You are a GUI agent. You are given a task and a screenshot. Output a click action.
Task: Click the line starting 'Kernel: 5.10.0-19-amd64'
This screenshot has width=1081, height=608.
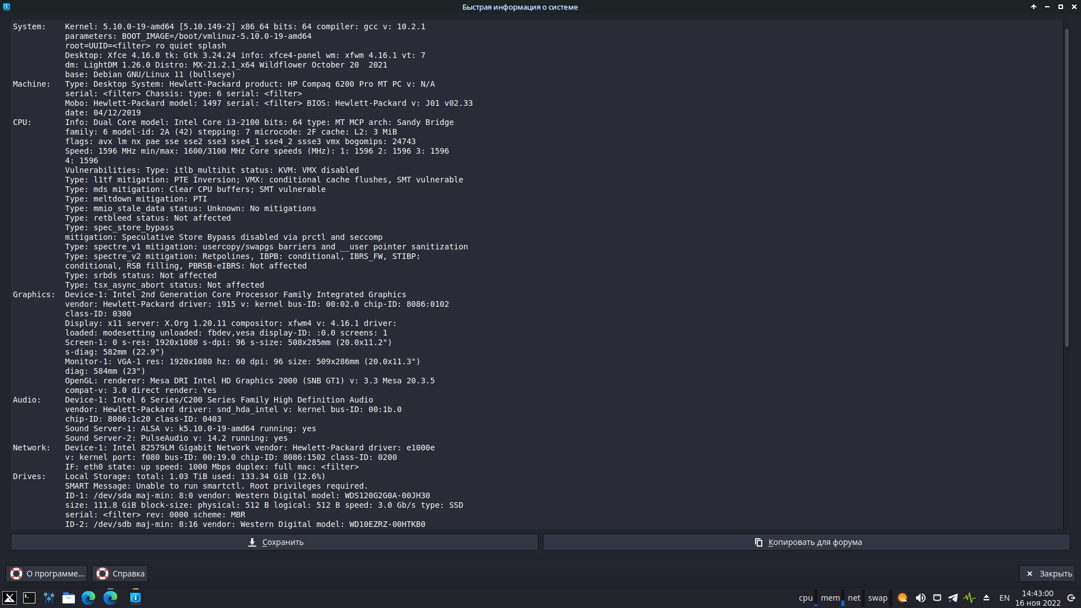[245, 26]
